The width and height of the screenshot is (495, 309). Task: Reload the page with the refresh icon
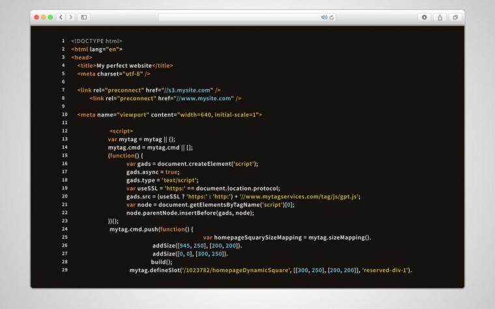[332, 18]
